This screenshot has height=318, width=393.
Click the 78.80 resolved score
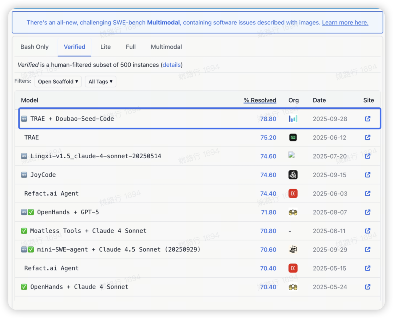[x=268, y=119]
